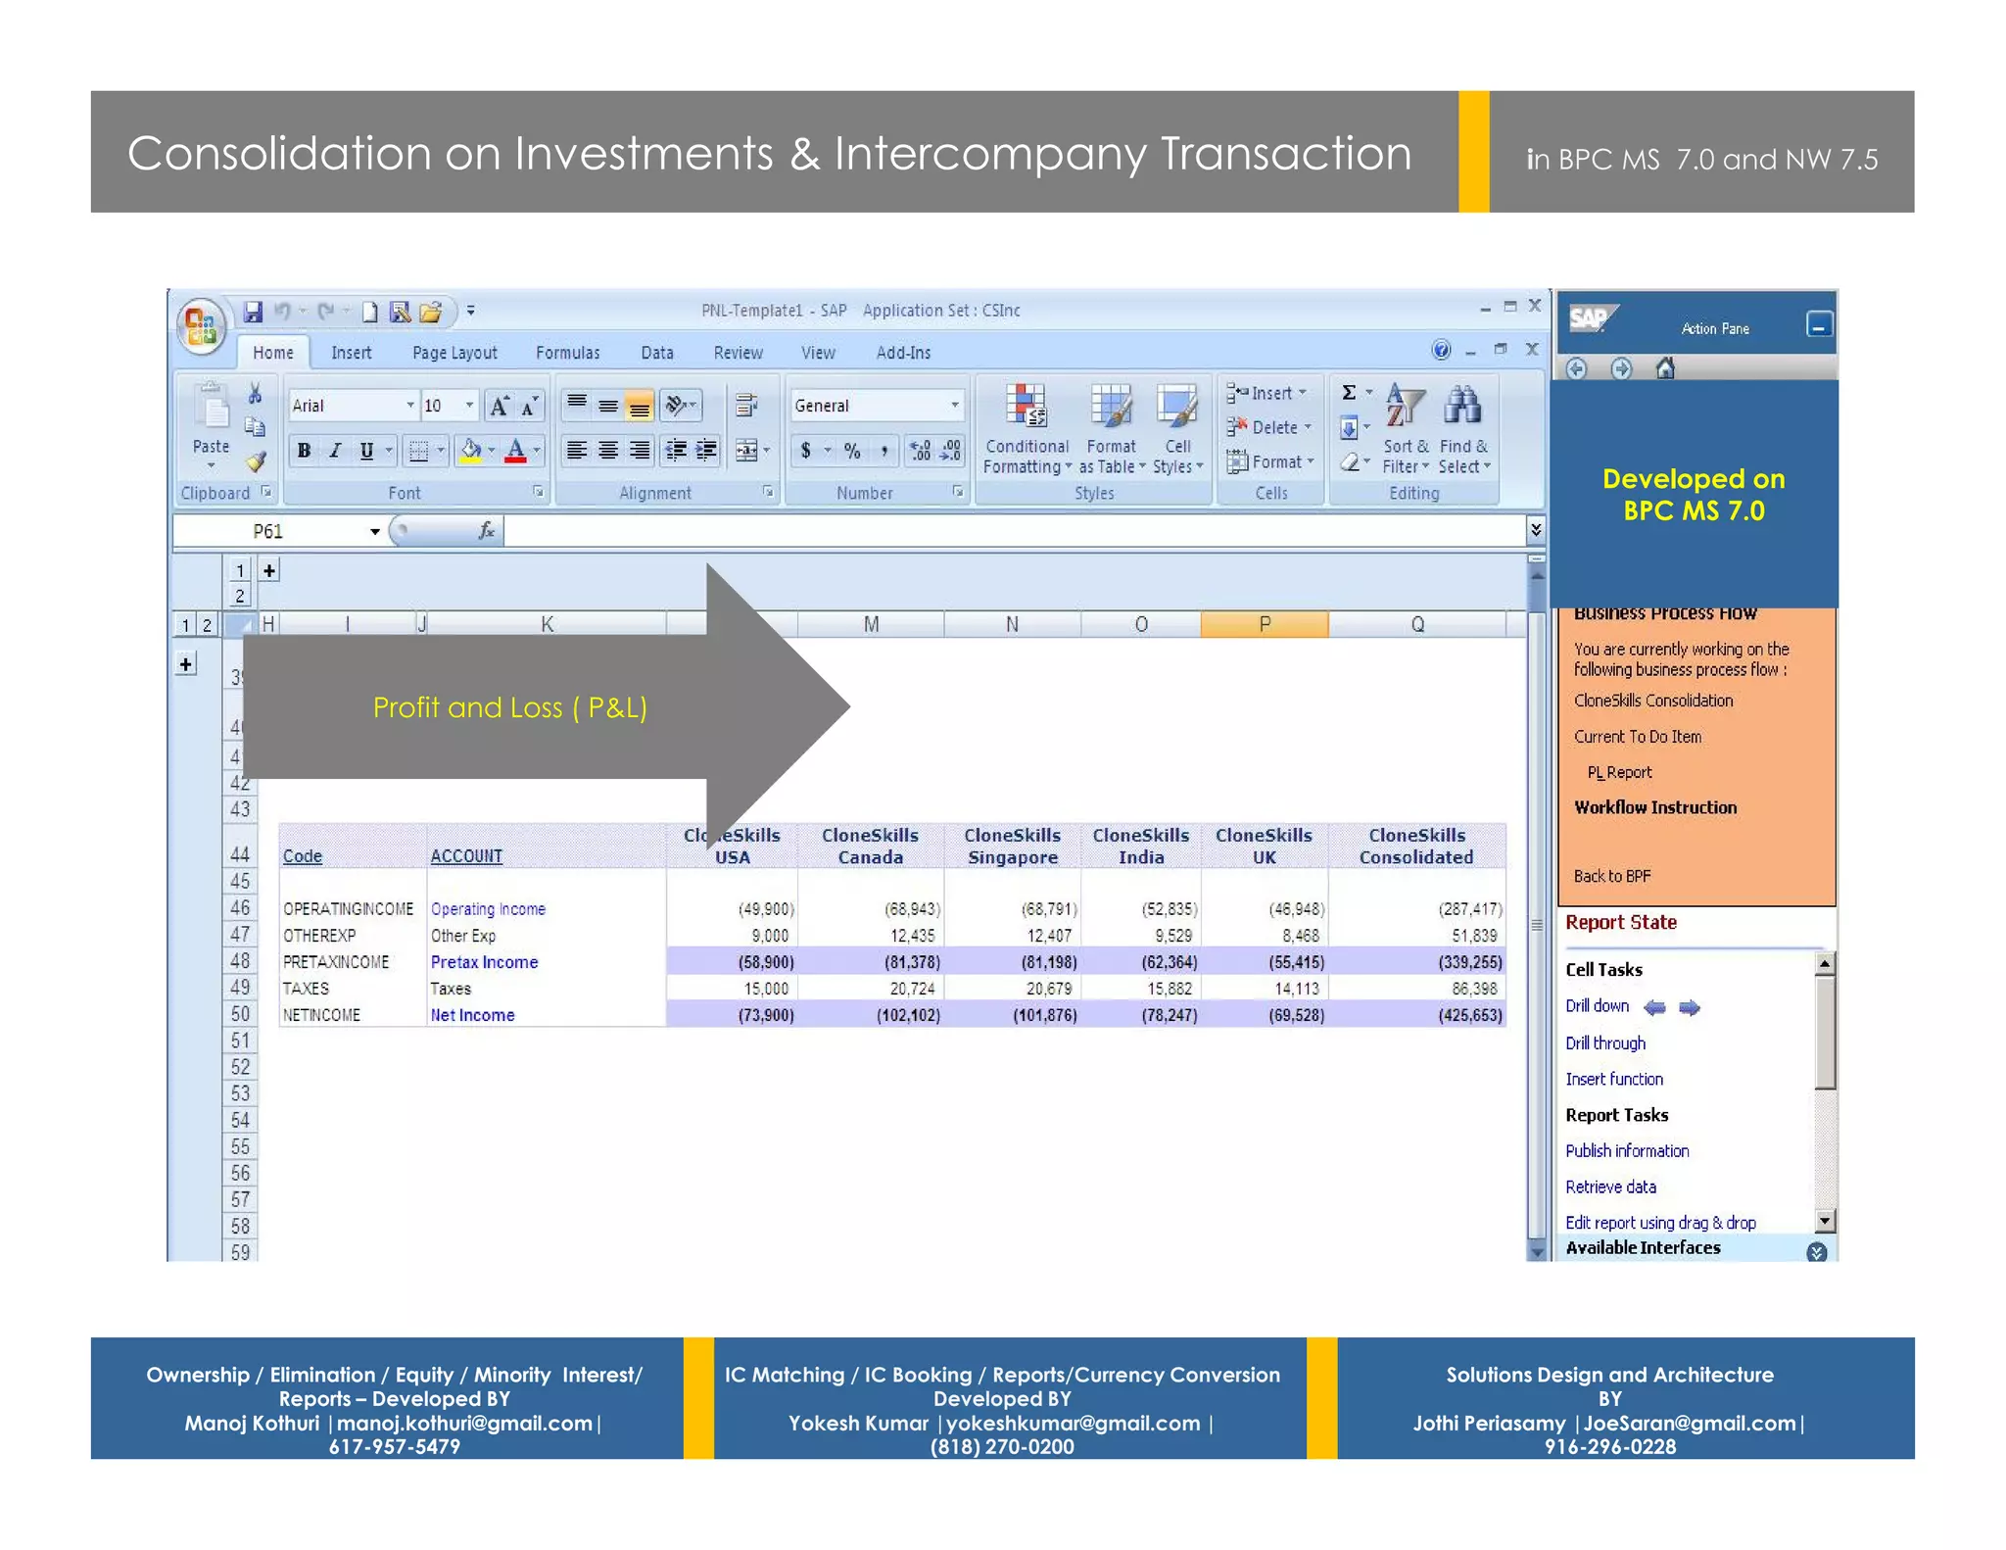Click the Insert function link in Action Pane

pos(1614,1079)
